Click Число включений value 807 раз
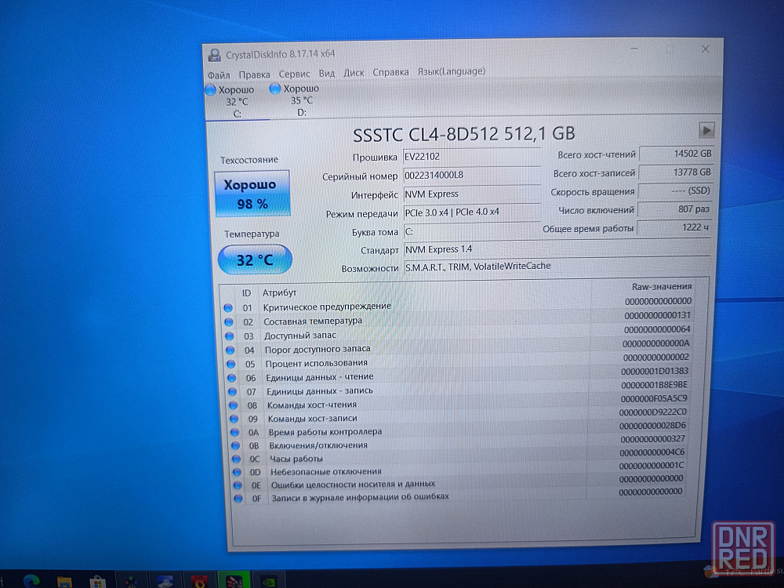 click(674, 209)
